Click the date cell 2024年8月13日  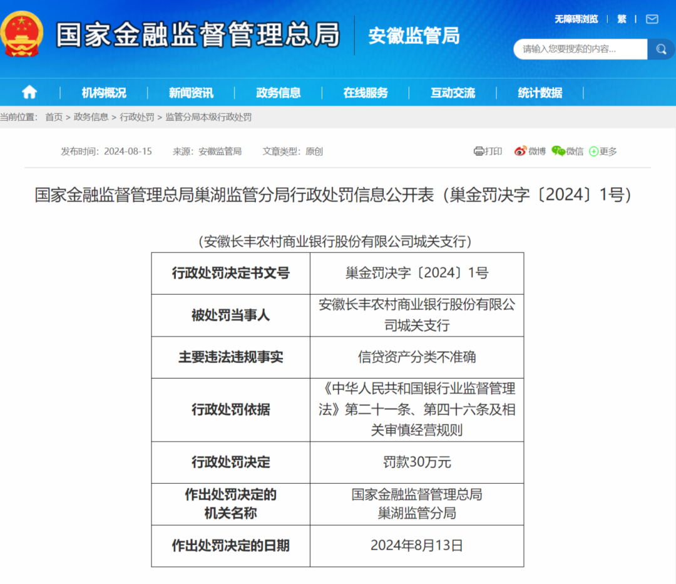pyautogui.click(x=417, y=546)
